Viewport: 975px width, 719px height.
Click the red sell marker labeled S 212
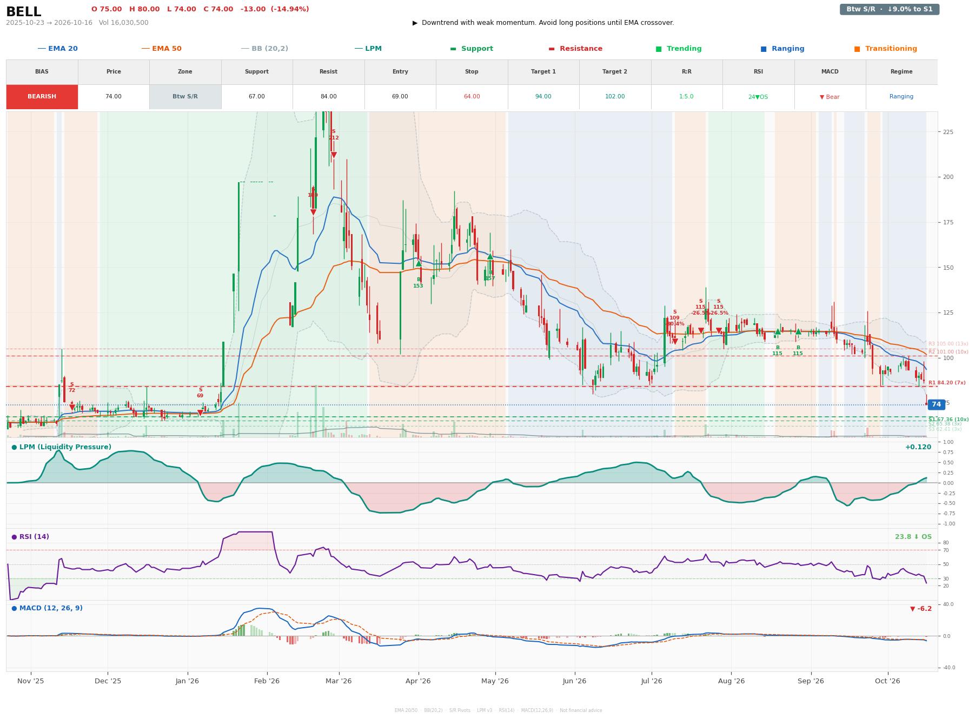(334, 155)
